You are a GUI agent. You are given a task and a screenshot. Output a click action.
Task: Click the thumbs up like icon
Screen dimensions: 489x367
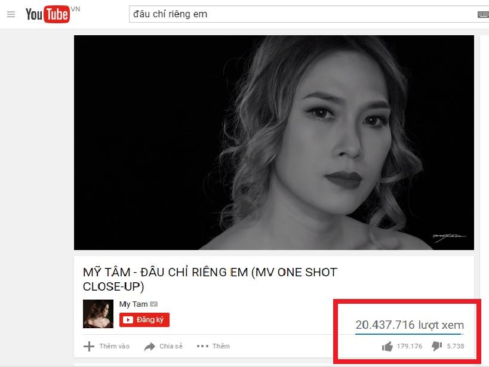(387, 346)
